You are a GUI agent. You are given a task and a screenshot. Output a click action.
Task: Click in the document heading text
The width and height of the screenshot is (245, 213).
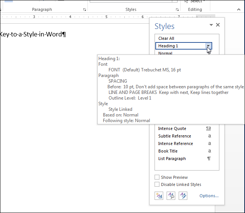[32, 35]
